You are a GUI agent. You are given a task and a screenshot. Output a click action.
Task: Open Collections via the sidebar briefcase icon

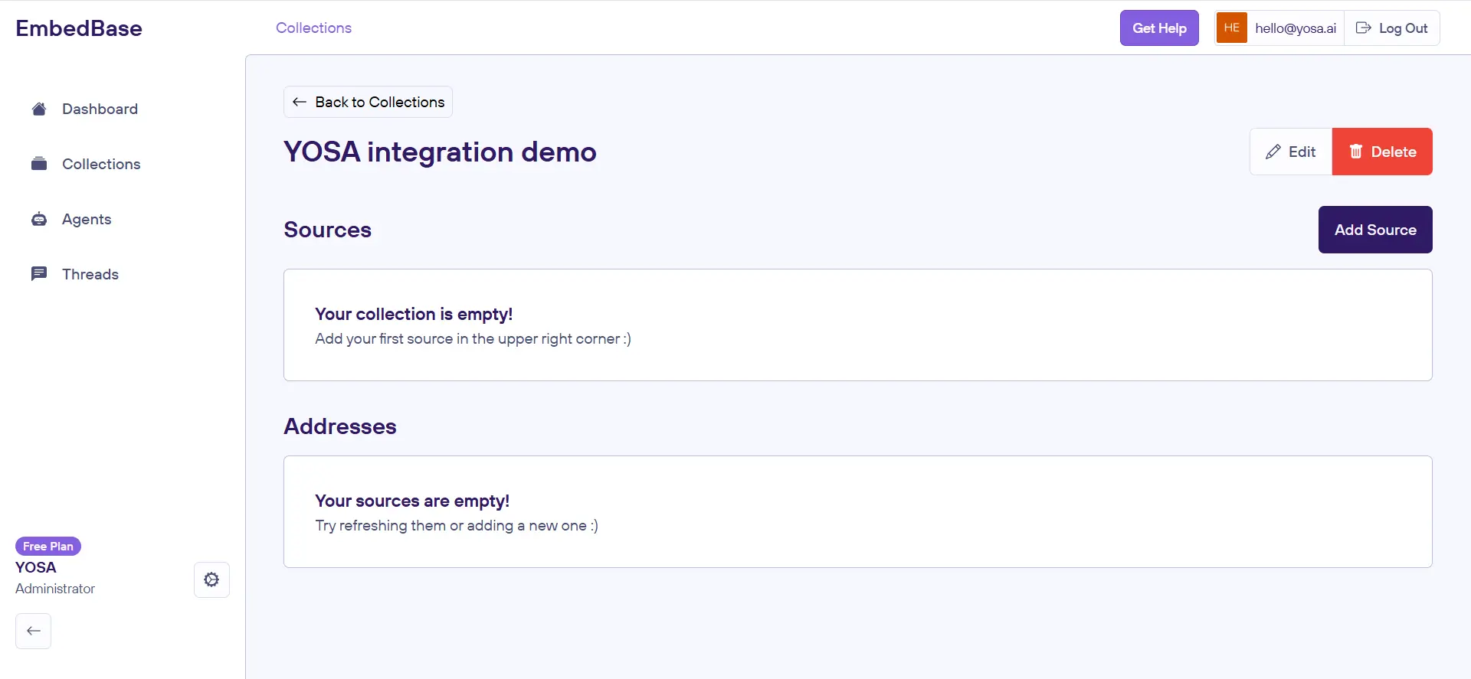coord(39,164)
